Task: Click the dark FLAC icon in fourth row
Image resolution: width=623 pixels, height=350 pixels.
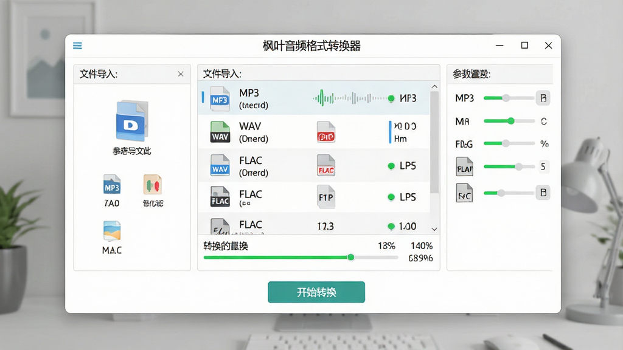Action: [x=220, y=197]
